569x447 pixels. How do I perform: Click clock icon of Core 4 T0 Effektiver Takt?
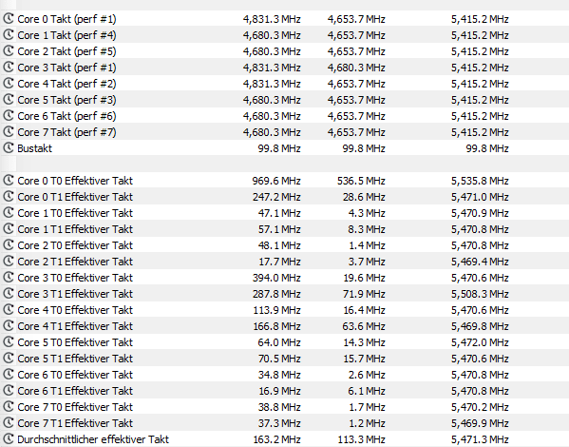coord(9,310)
